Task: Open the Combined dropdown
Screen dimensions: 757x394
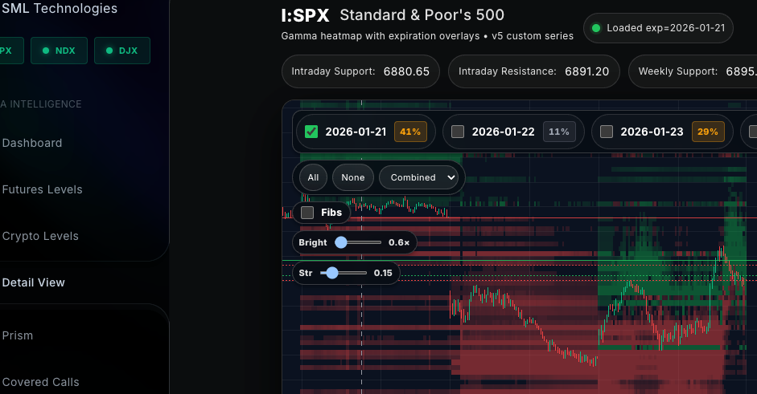Action: point(418,177)
